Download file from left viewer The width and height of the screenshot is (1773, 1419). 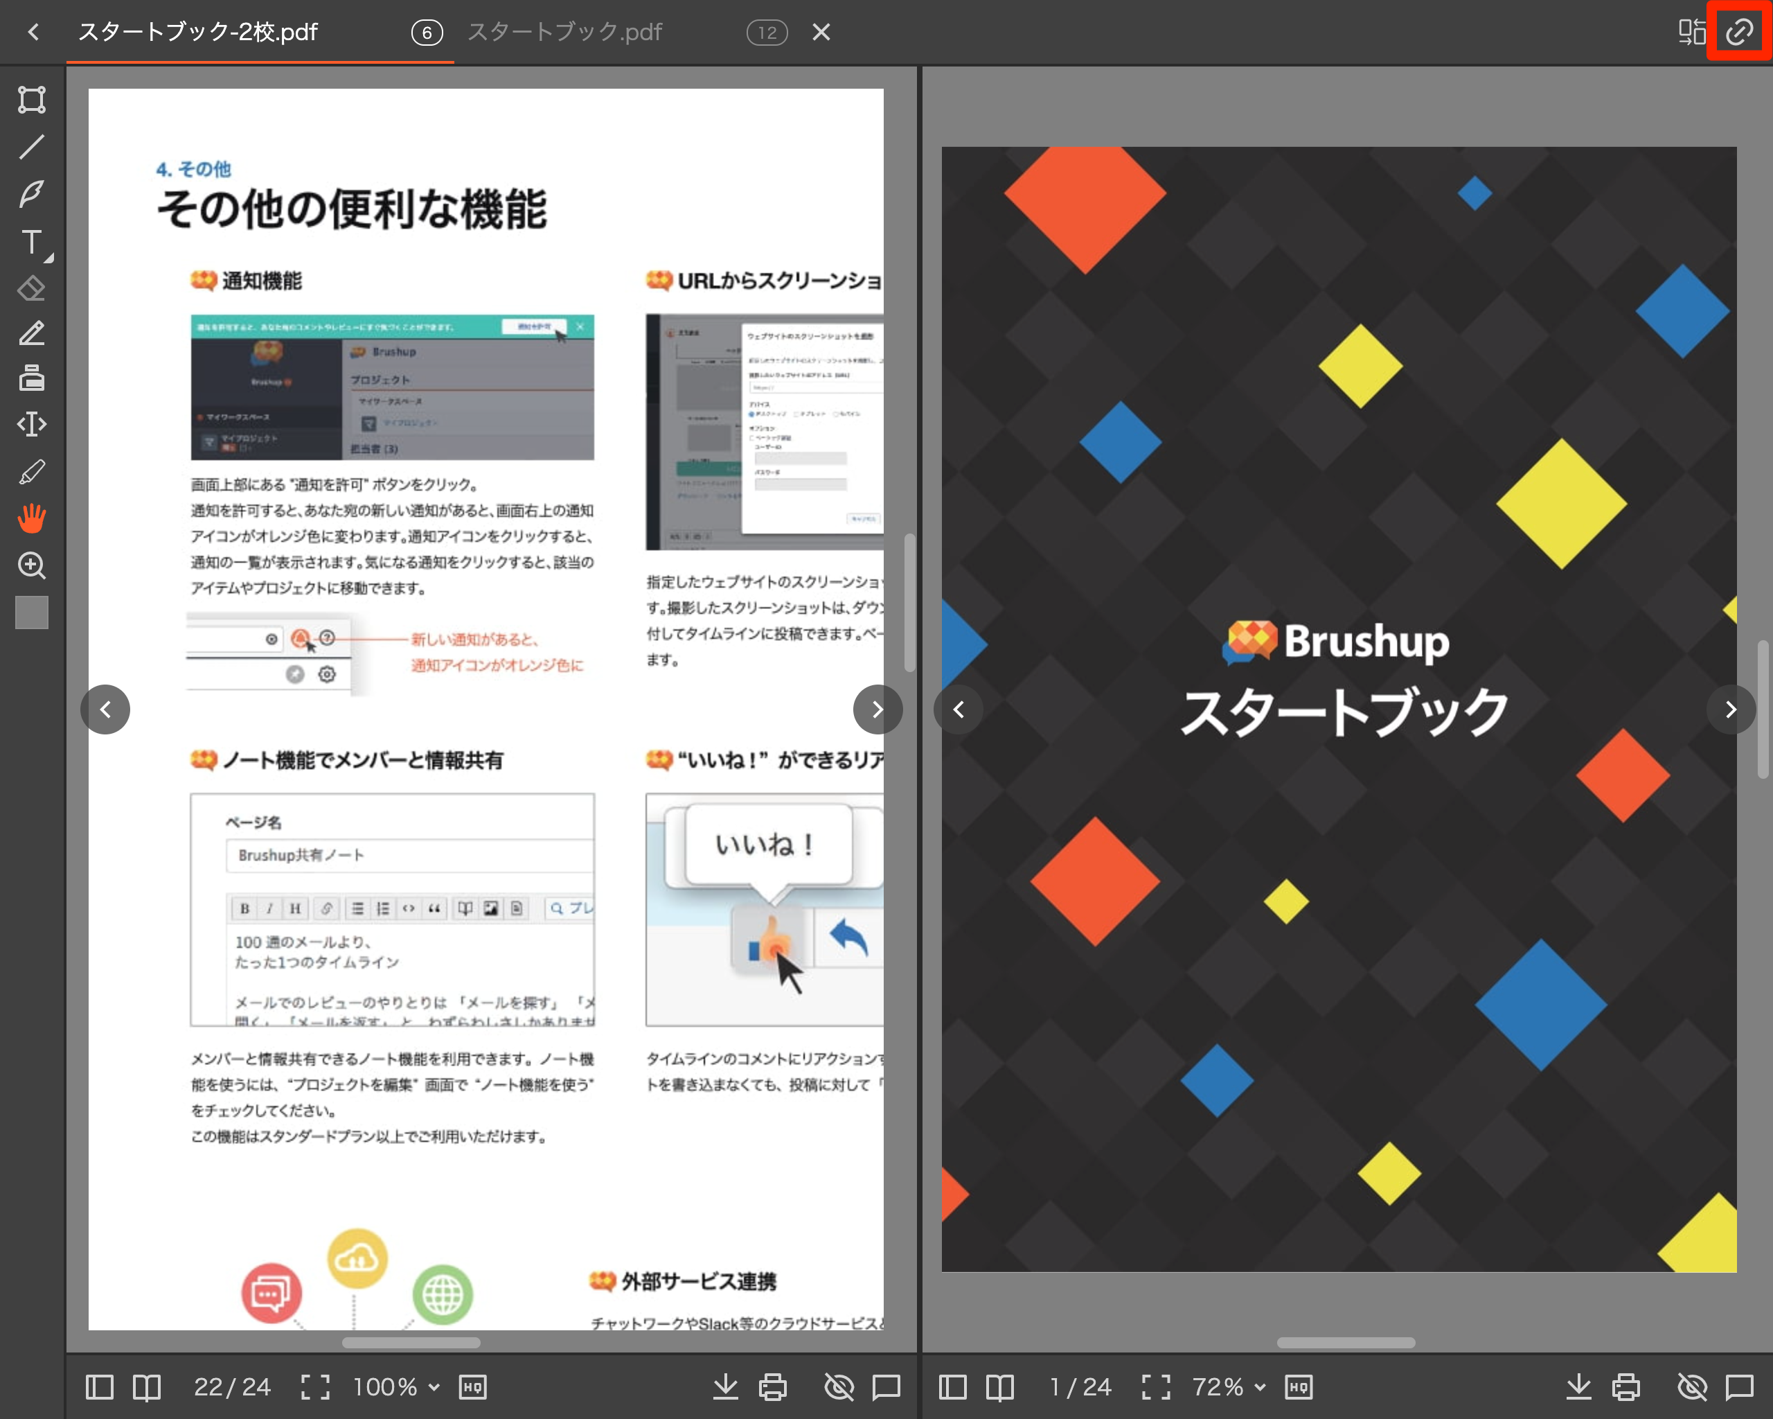[725, 1387]
